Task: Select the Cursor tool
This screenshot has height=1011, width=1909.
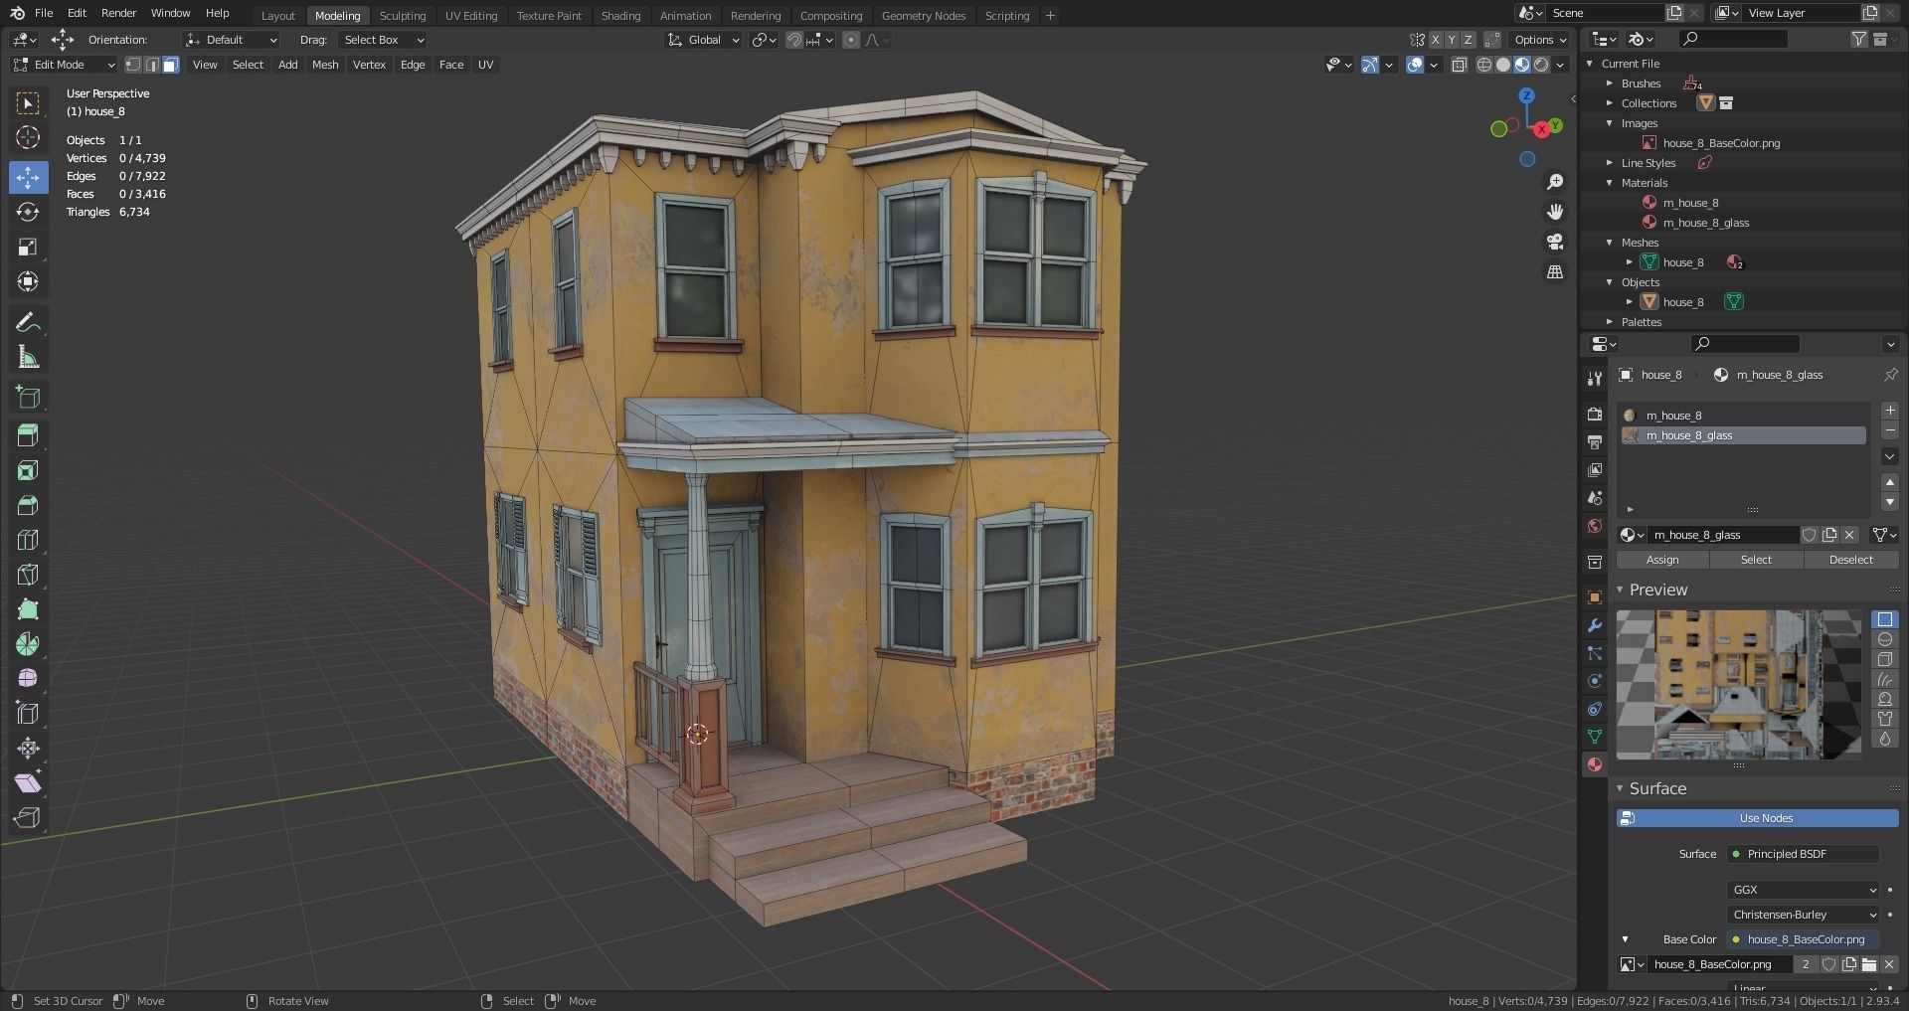Action: [x=28, y=137]
